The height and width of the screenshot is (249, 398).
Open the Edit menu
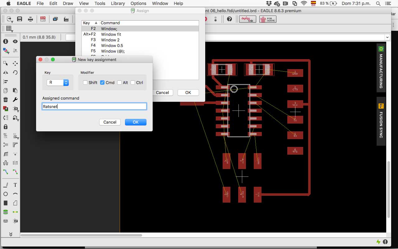point(53,3)
